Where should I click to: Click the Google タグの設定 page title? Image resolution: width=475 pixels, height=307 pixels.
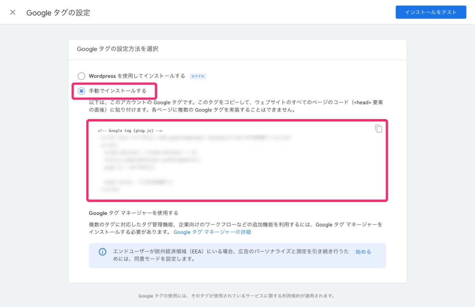click(58, 13)
